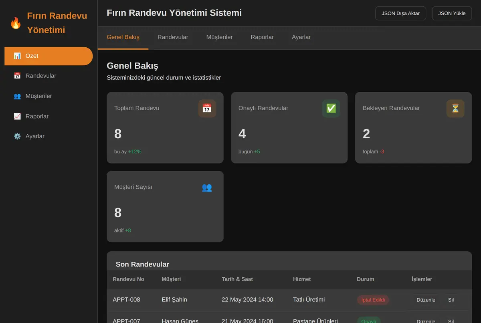Screen dimensions: 481x323
Task: Switch to the Müşteriler tab
Action: pyautogui.click(x=219, y=37)
